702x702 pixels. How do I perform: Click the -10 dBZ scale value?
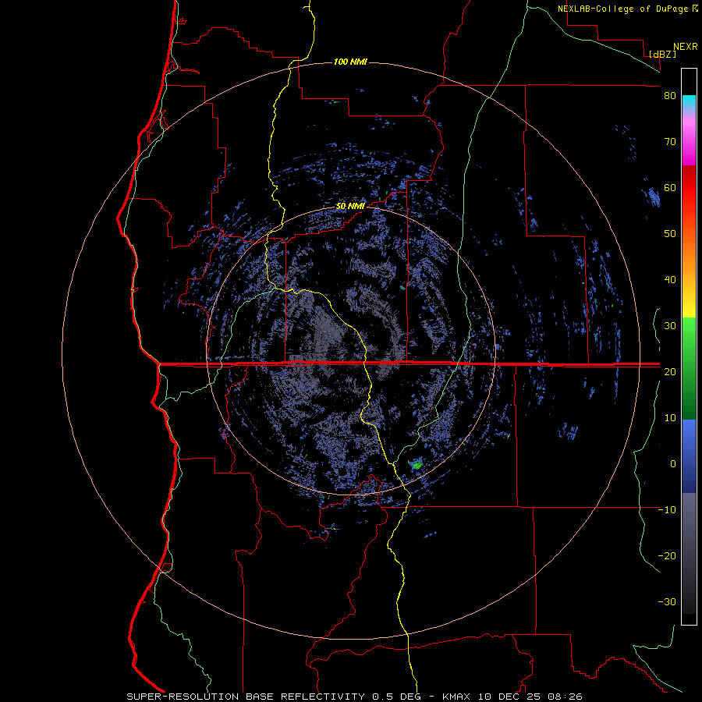(667, 510)
